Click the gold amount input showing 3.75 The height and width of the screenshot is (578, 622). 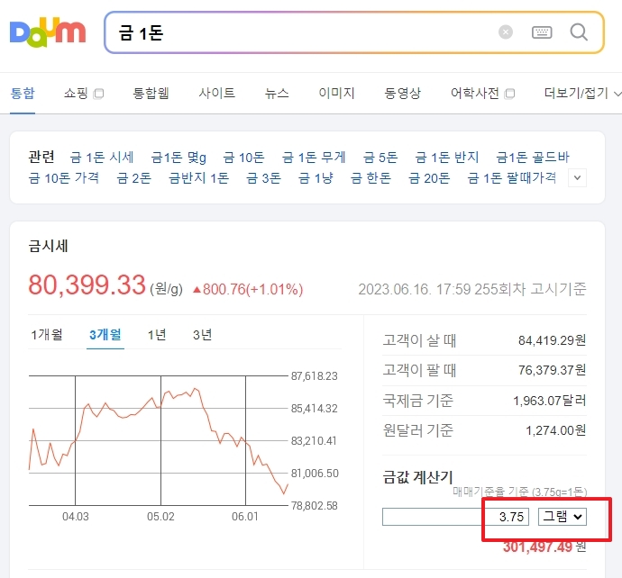tap(455, 517)
